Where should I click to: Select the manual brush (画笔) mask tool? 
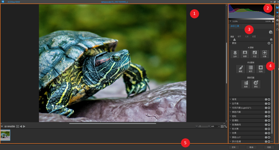240,68
